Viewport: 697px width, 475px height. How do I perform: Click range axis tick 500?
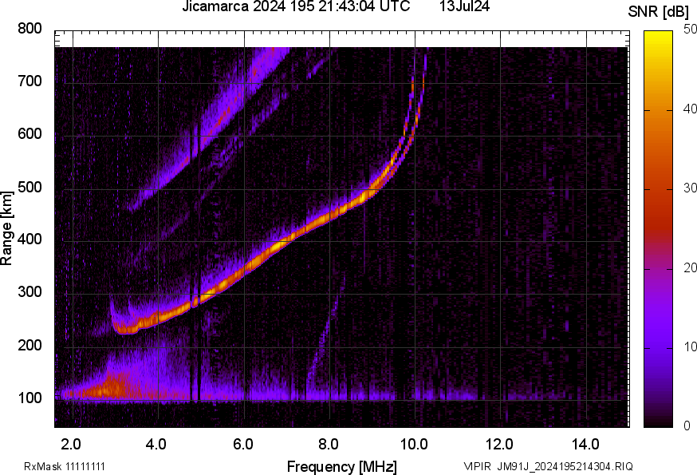tap(30, 187)
